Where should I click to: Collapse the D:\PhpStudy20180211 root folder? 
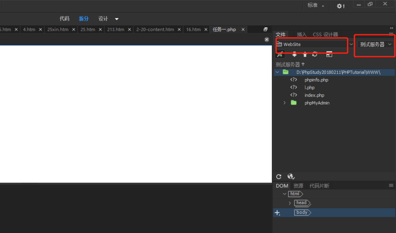277,72
